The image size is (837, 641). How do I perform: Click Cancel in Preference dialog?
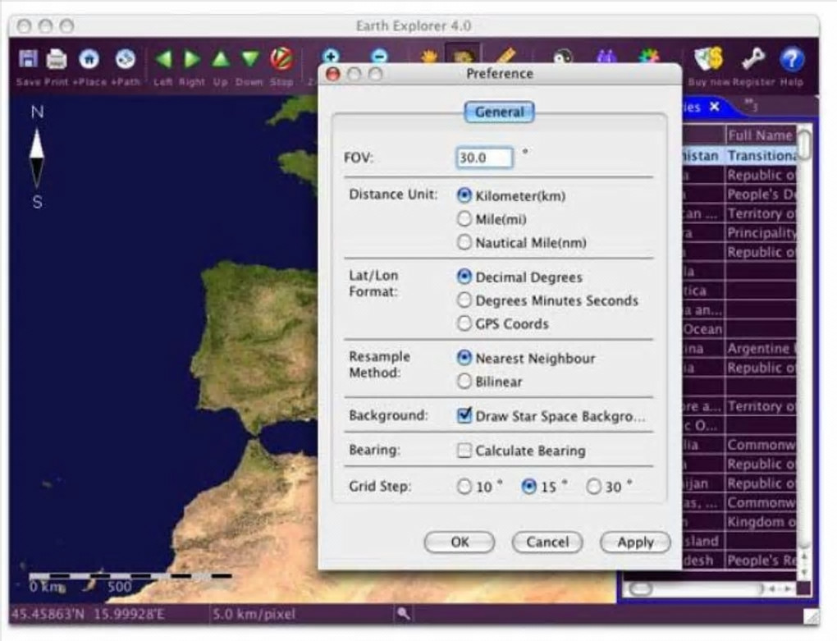(x=547, y=543)
